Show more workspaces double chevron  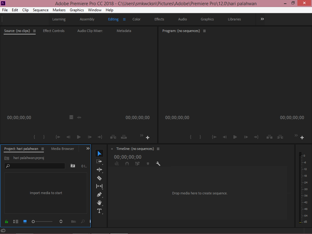pos(262,19)
